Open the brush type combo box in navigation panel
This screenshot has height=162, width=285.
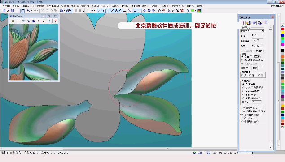tap(252, 31)
